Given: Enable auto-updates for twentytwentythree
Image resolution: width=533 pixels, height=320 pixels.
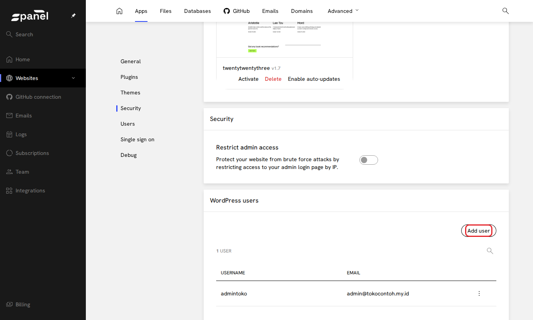Looking at the screenshot, I should coord(314,79).
